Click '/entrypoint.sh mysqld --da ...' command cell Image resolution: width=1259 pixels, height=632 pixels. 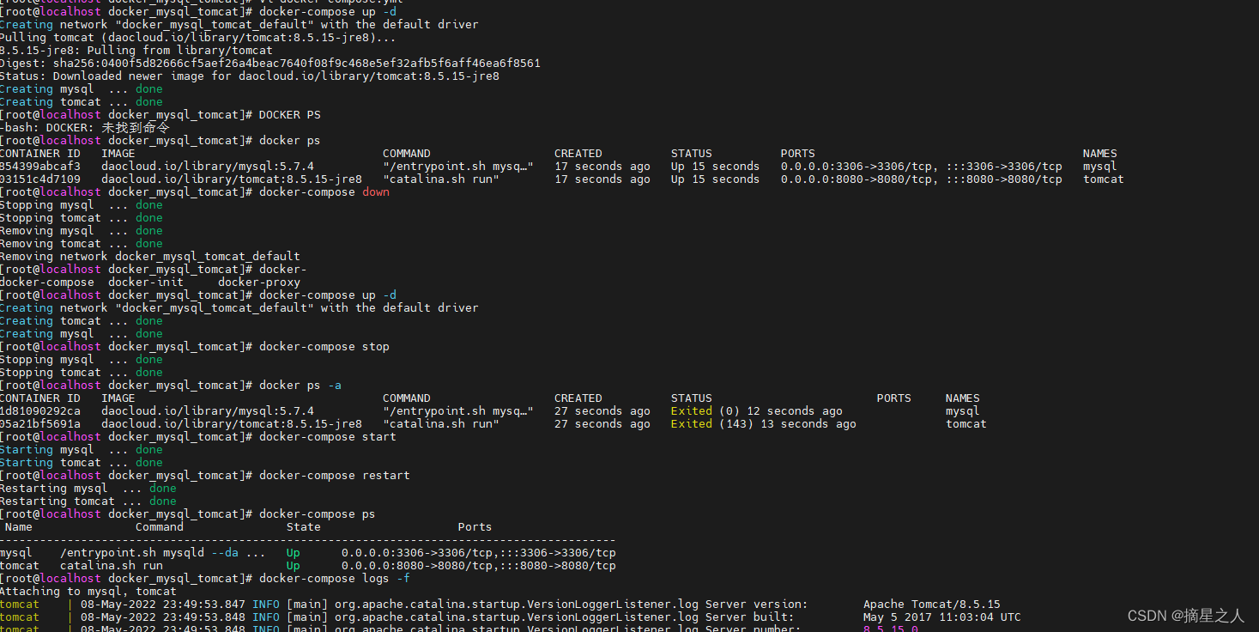pos(162,553)
